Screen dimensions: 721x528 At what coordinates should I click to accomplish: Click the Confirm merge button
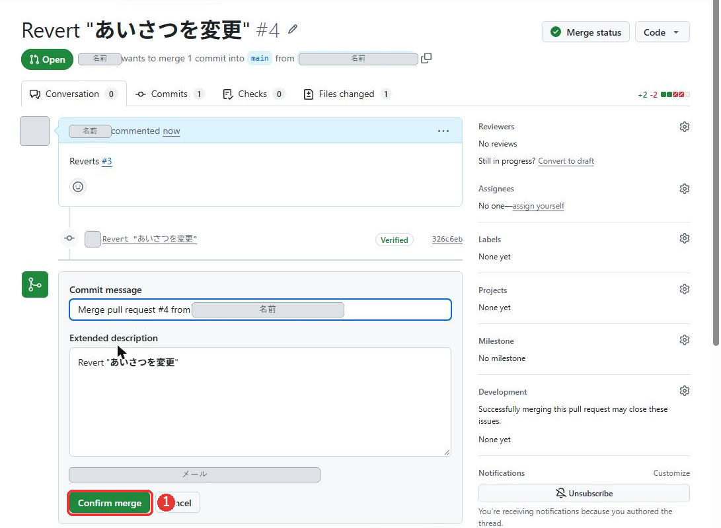point(110,503)
